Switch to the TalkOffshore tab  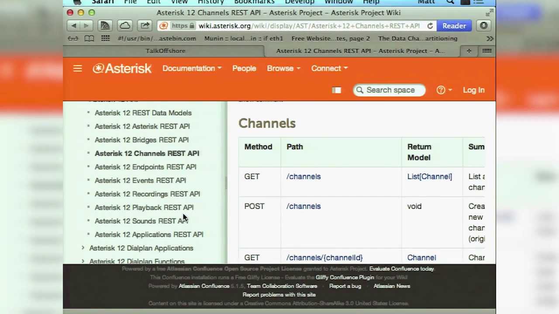(166, 51)
